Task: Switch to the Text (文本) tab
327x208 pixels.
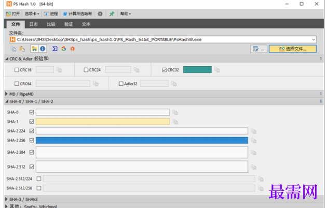Action: point(86,24)
